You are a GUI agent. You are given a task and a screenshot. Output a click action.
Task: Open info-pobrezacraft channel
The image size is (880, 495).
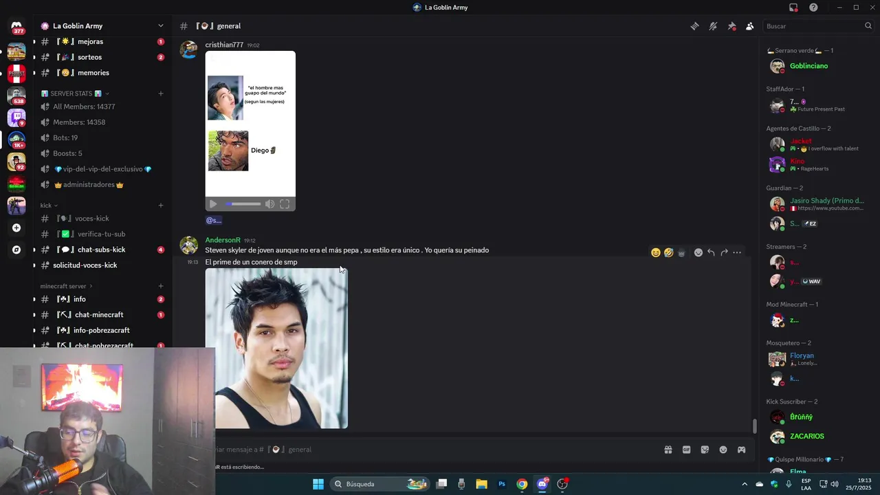pyautogui.click(x=102, y=330)
